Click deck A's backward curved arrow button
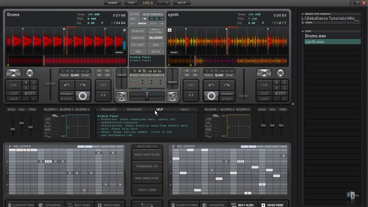The height and width of the screenshot is (207, 368). tap(67, 85)
